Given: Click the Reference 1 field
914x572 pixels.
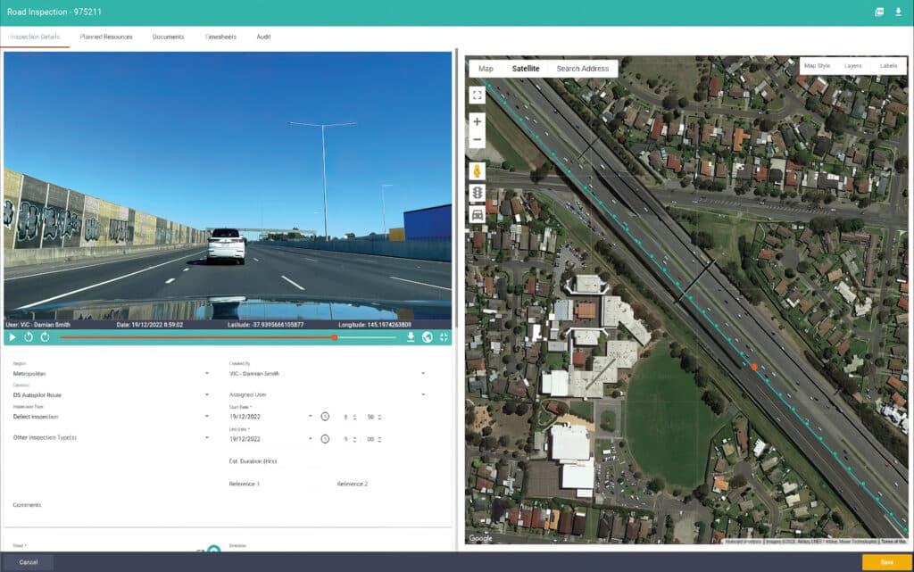Looking at the screenshot, I should pos(277,484).
